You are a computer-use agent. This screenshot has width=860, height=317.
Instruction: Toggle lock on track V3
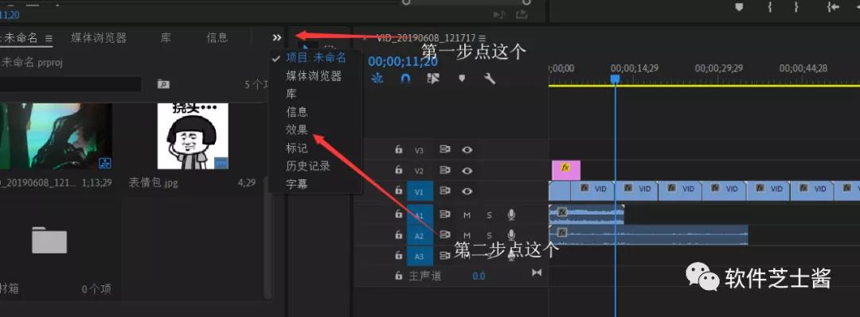pyautogui.click(x=399, y=150)
